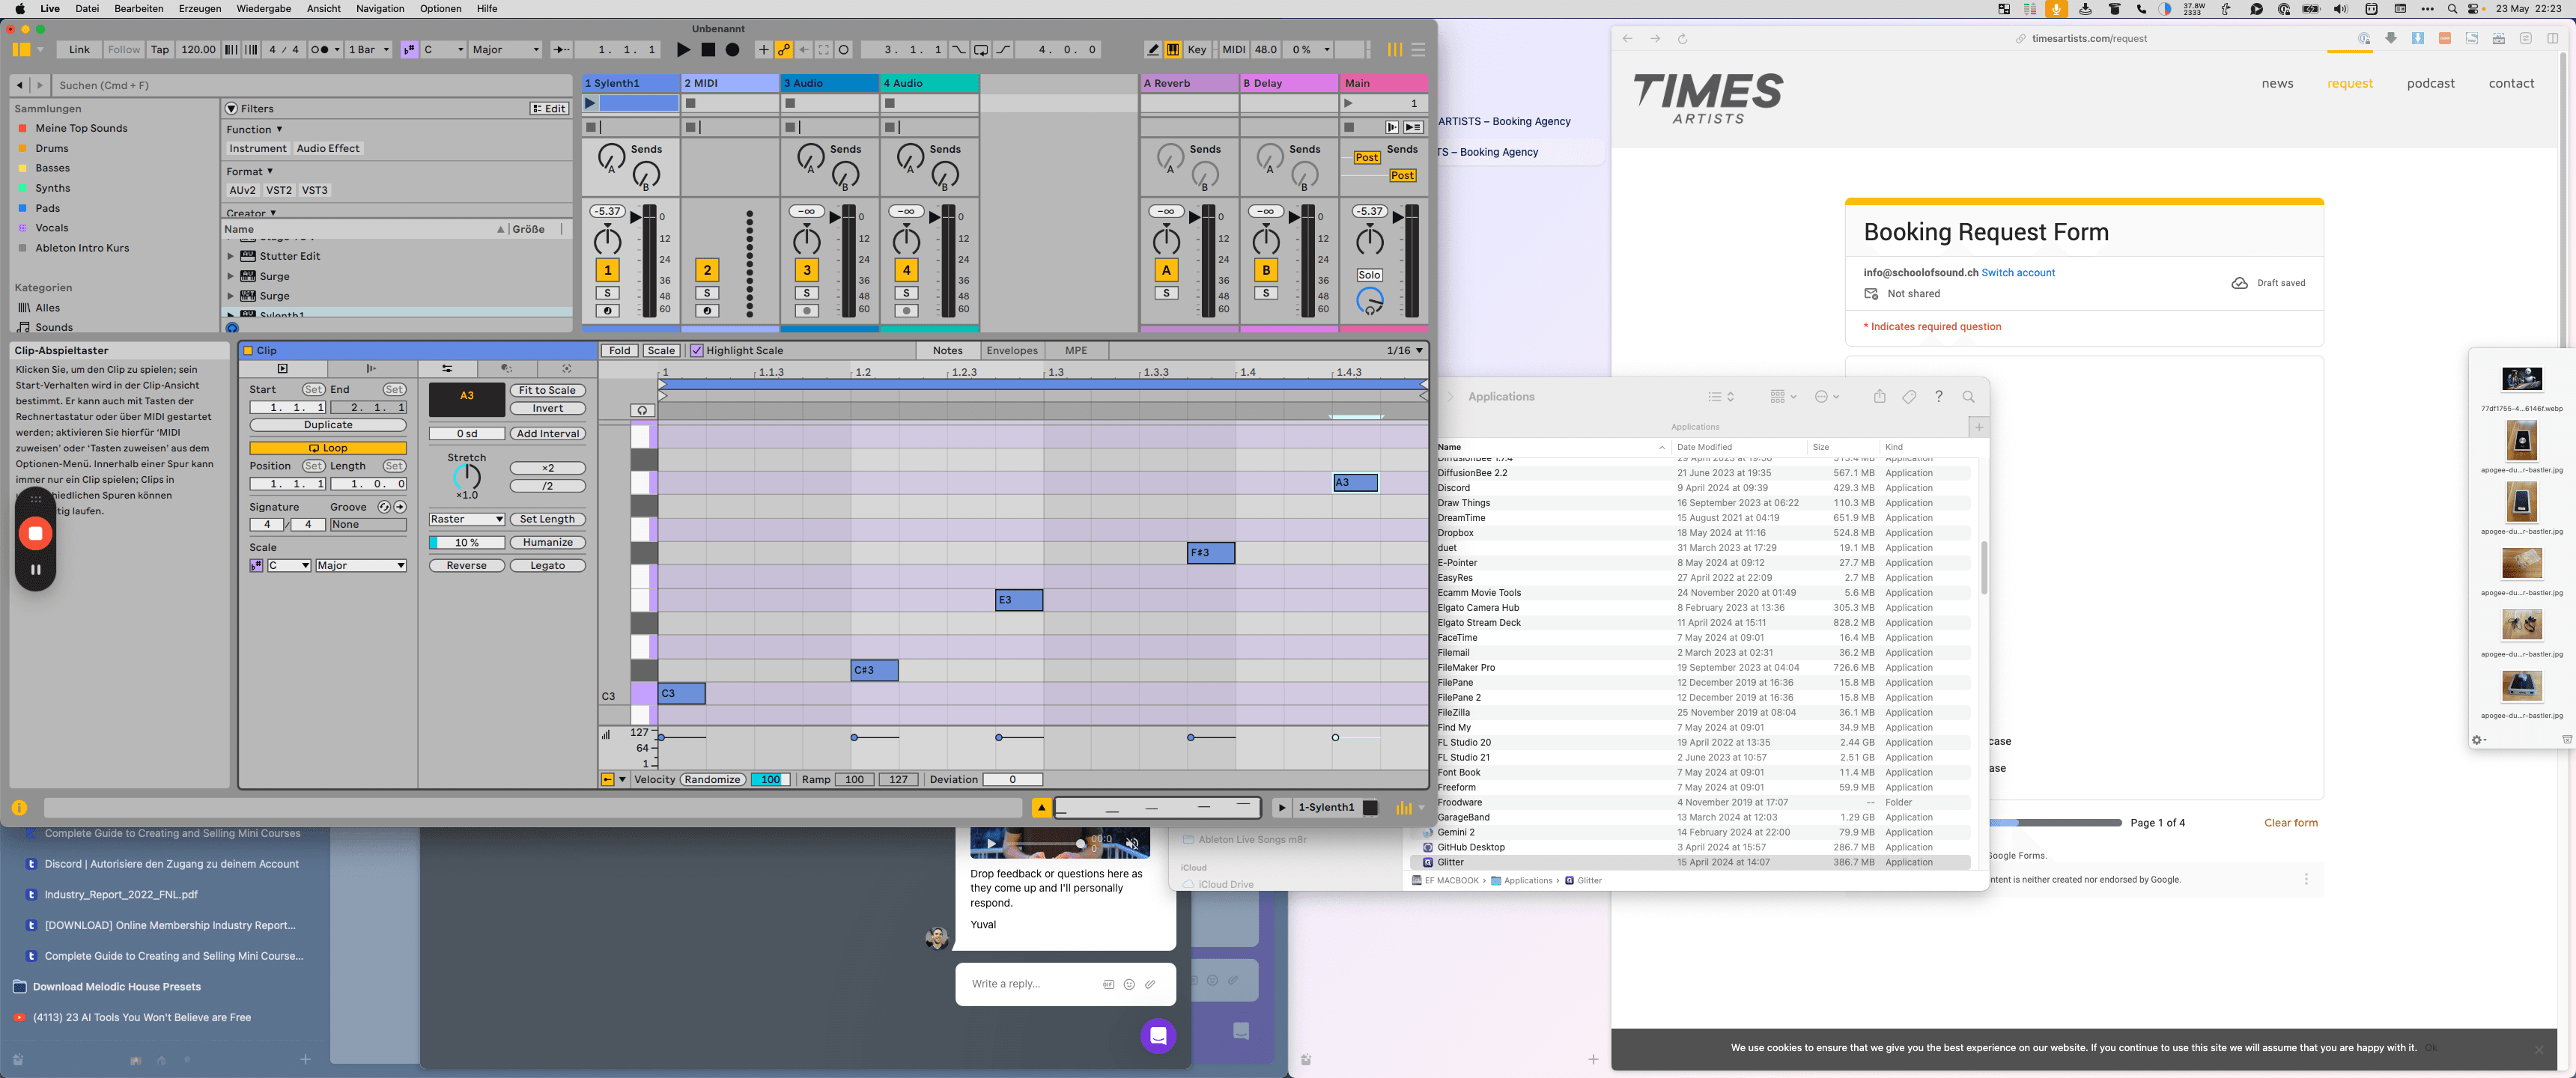Click the track 1 Sylenth1 pan knob

[607, 240]
